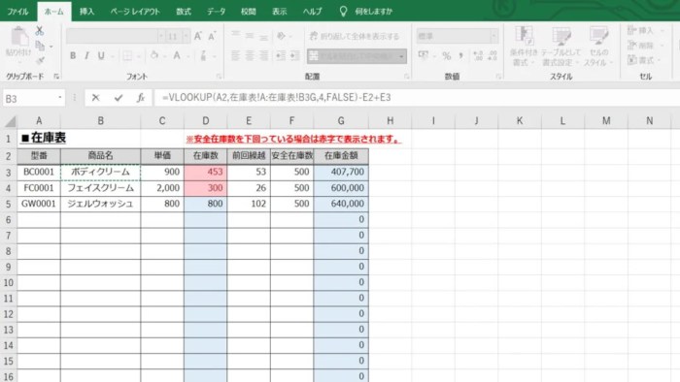
Task: Open Format as Table テーブルとして書式設定
Action: 561,47
